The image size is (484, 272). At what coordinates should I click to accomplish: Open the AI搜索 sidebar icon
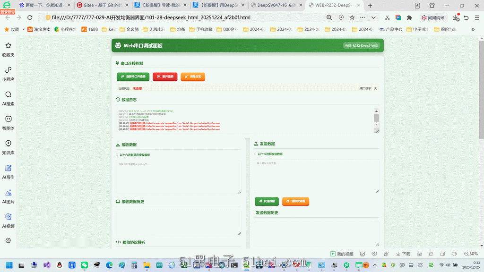[9, 98]
